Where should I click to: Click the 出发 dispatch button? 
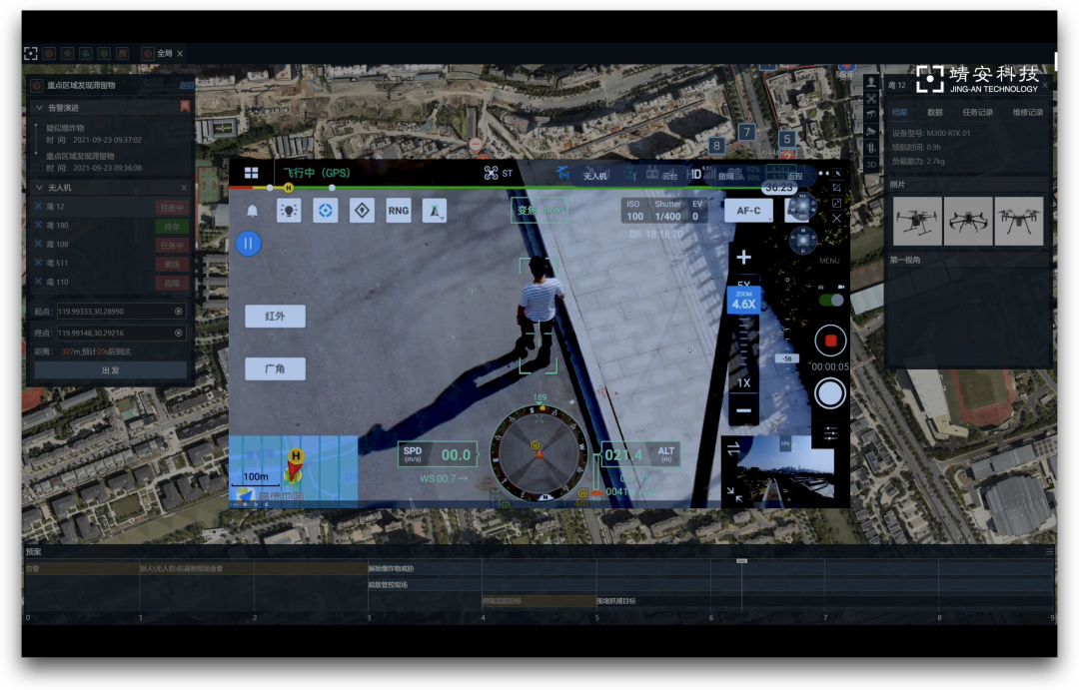[x=110, y=370]
